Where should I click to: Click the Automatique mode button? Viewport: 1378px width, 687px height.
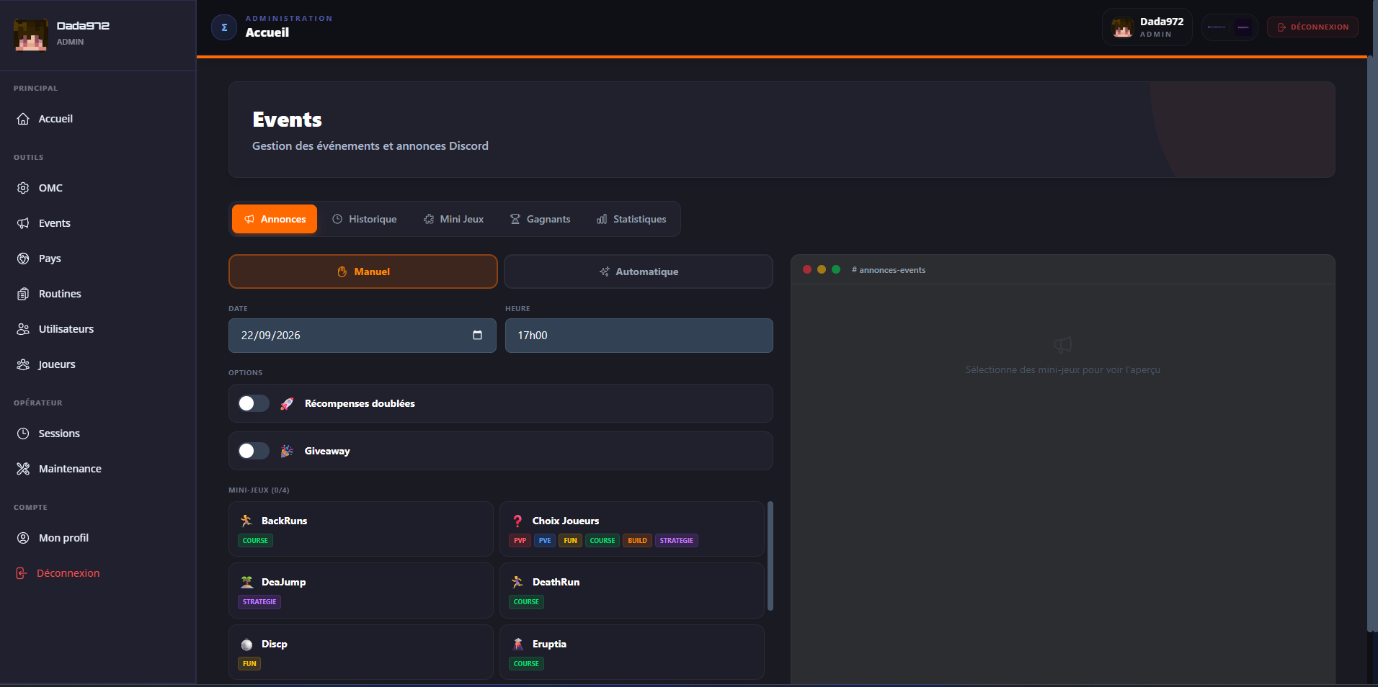(639, 271)
